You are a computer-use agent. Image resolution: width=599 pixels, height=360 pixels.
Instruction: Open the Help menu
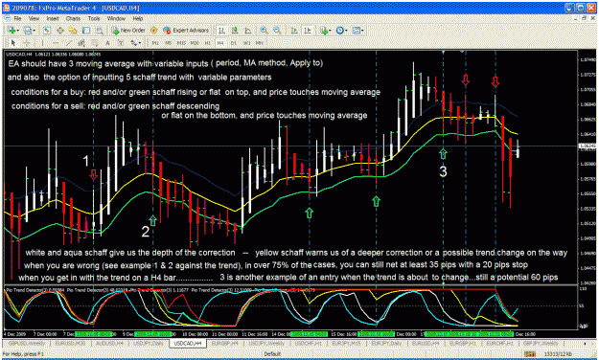click(138, 18)
